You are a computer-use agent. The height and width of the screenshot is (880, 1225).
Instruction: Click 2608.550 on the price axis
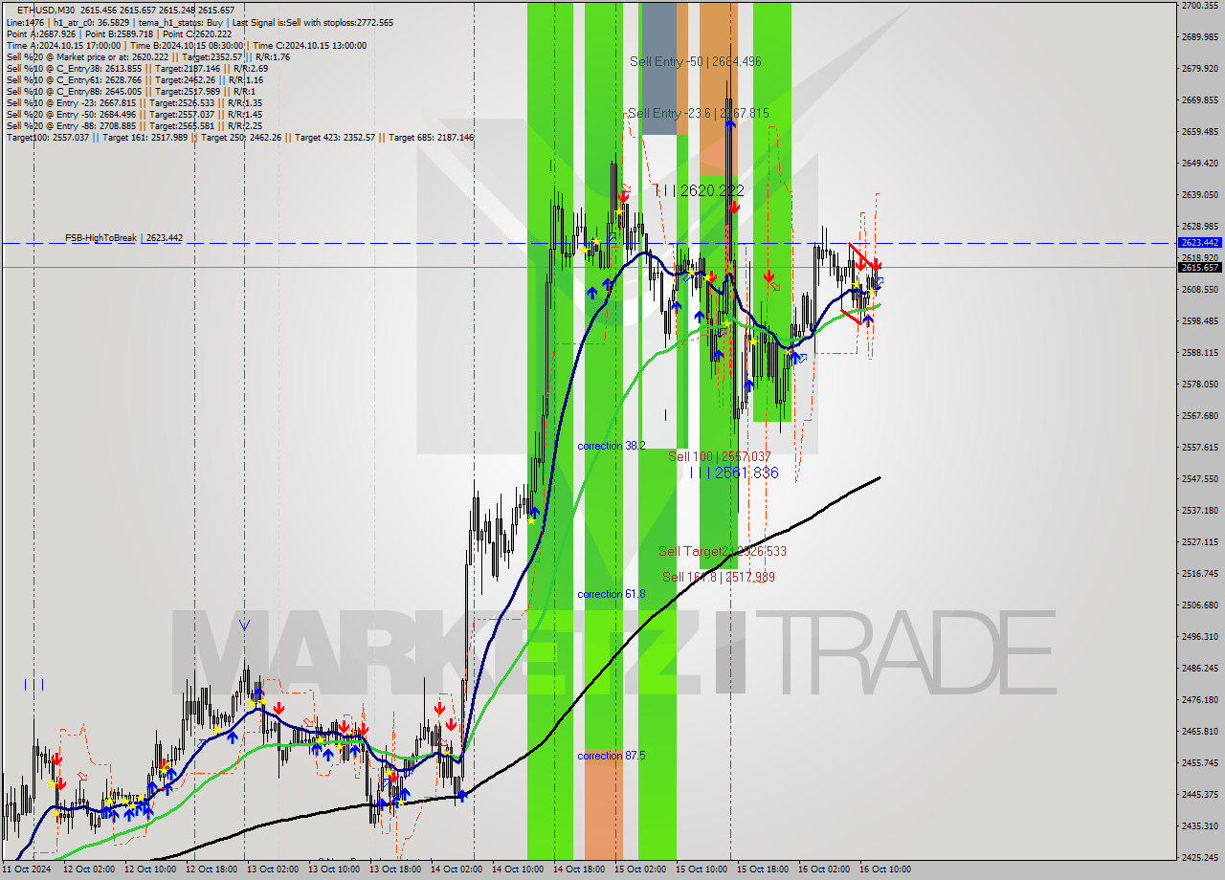click(x=1200, y=290)
